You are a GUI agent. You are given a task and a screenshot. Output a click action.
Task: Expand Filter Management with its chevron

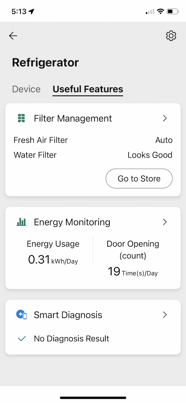[165, 118]
